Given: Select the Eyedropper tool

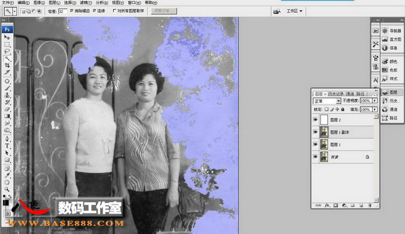Looking at the screenshot, I should click(x=7, y=175).
